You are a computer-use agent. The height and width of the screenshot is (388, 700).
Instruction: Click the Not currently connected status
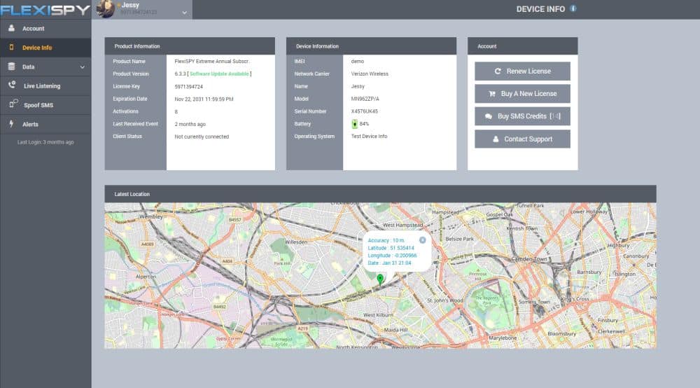click(x=202, y=137)
